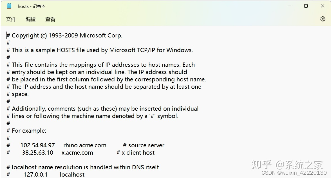Click the IP address 102.54.94.97
This screenshot has width=331, height=178.
coord(38,145)
